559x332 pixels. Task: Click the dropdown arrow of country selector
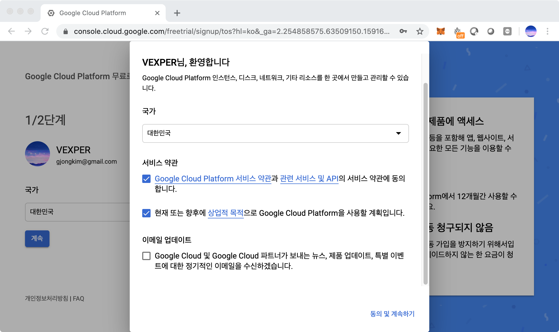point(398,133)
